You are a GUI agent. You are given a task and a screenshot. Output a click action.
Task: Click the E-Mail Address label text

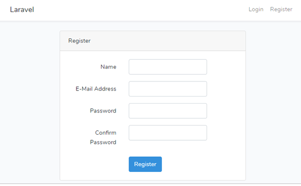click(x=96, y=88)
